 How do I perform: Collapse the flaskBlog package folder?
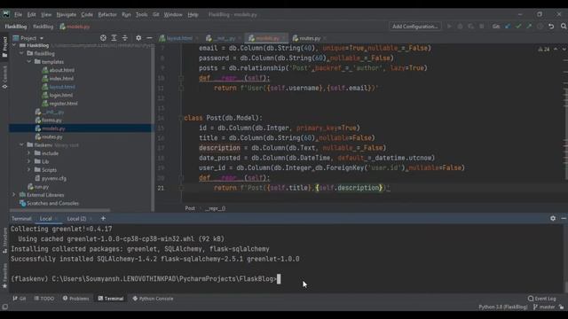point(21,53)
